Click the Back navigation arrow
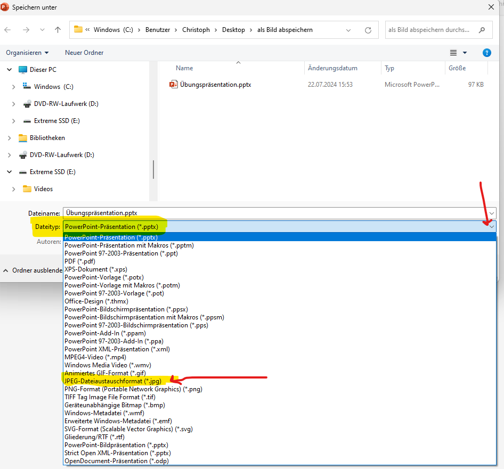Image resolution: width=504 pixels, height=469 pixels. (7, 30)
